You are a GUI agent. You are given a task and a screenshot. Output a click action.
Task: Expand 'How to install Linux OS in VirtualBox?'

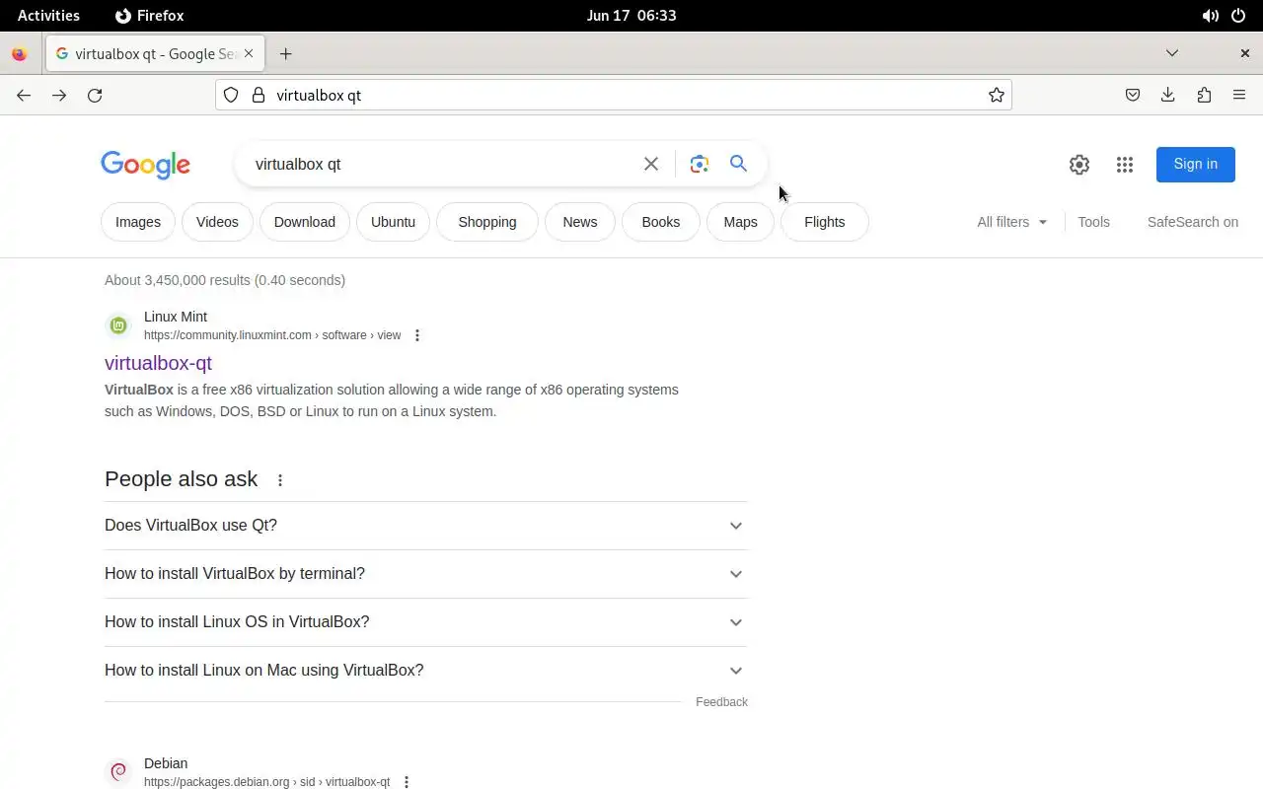425,622
